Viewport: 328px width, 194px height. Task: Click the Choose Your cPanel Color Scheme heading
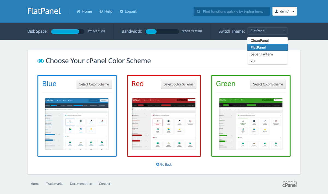[x=98, y=60]
